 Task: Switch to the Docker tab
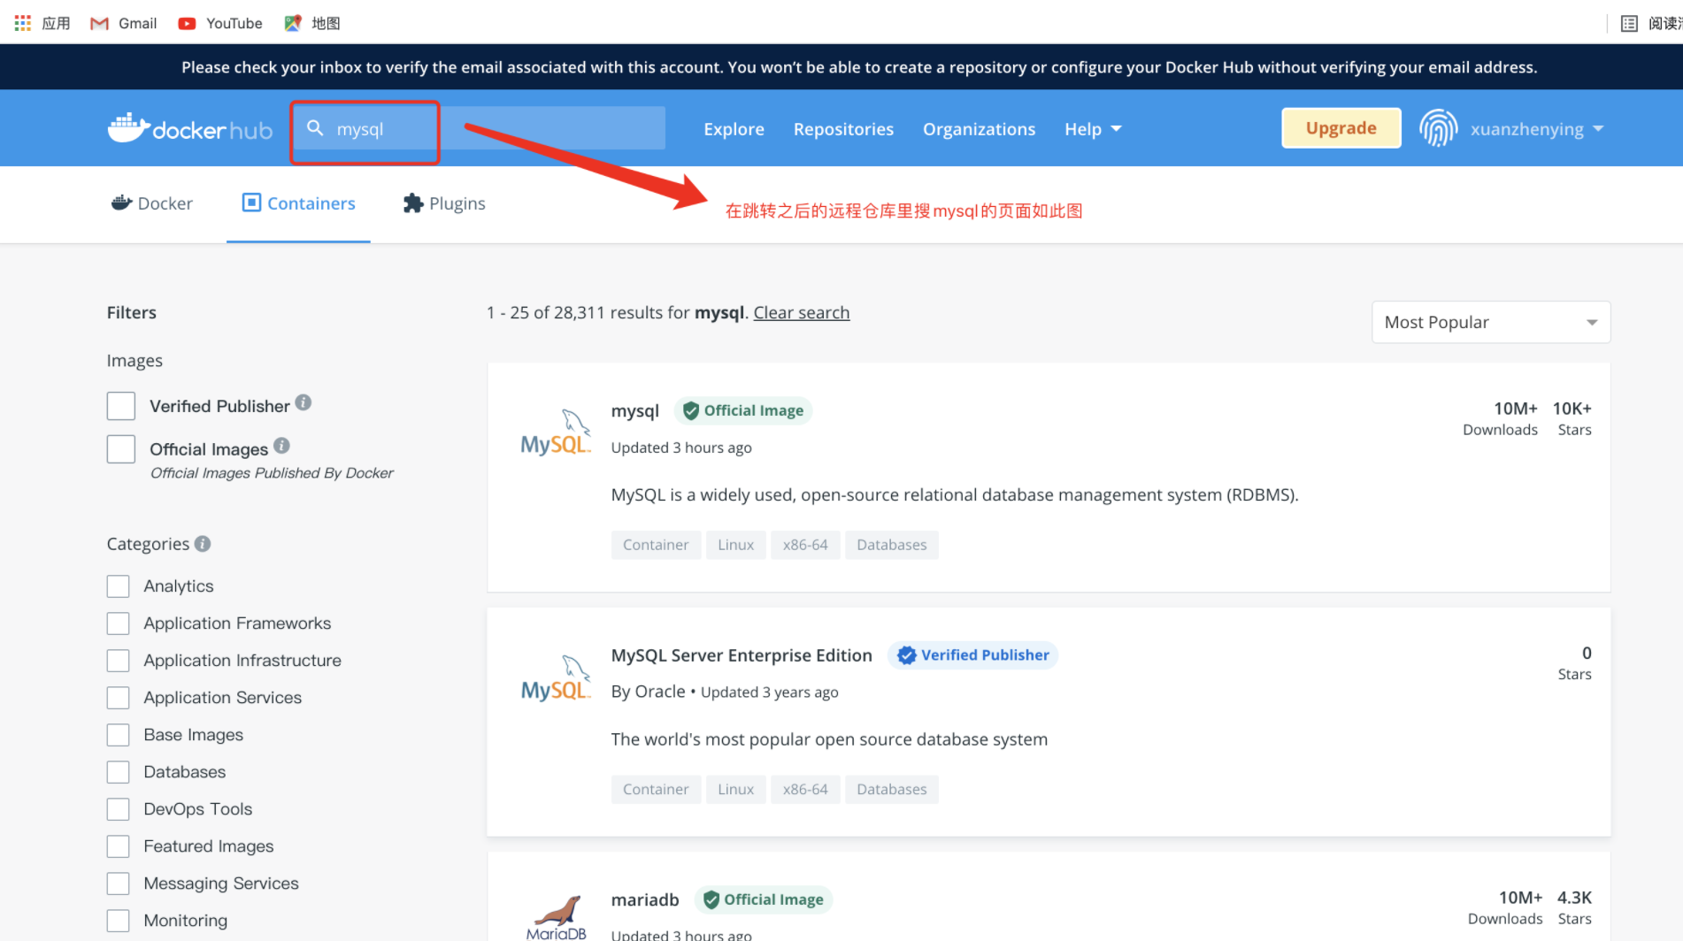152,203
